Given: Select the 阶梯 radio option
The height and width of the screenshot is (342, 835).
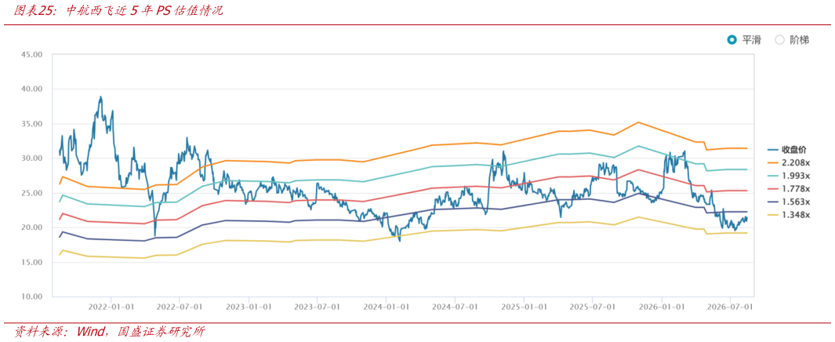Looking at the screenshot, I should (792, 40).
